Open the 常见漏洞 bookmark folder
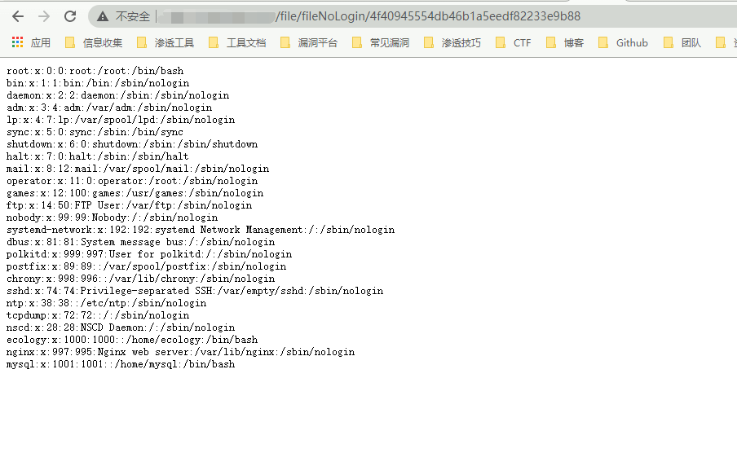This screenshot has height=466, width=737. (x=381, y=42)
